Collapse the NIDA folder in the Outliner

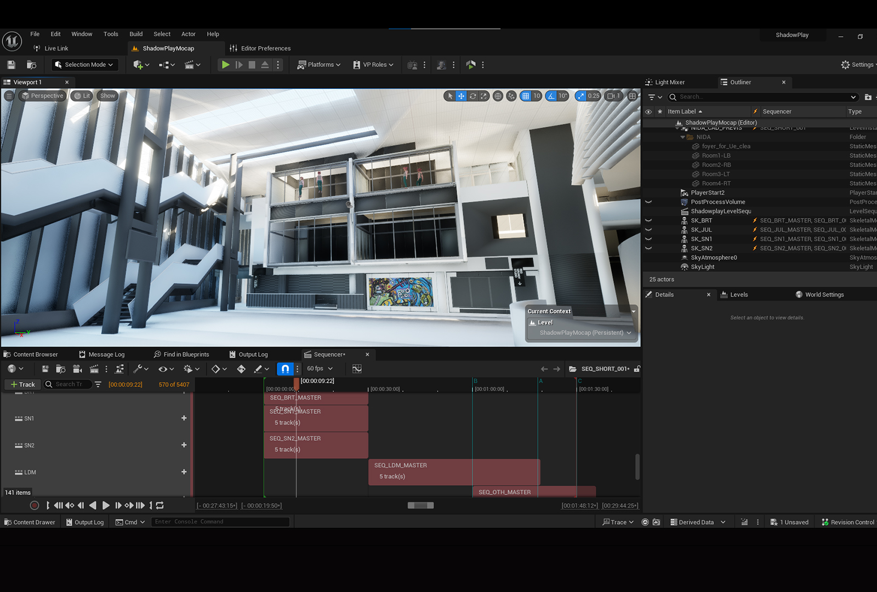(x=682, y=137)
